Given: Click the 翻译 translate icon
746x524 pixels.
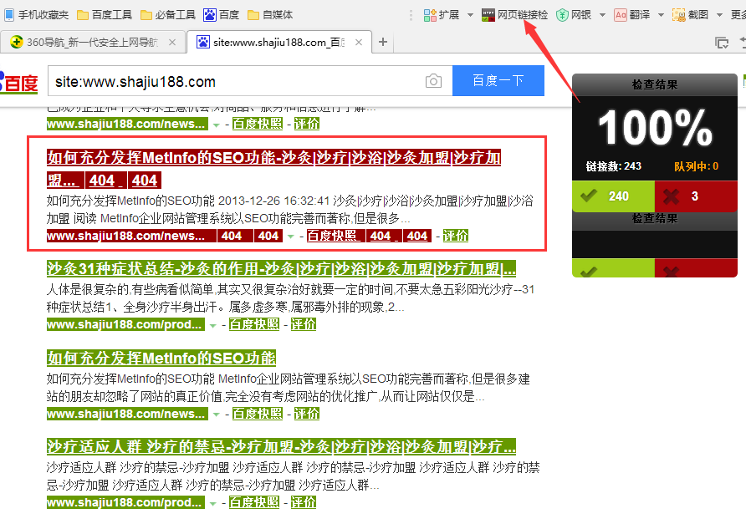Looking at the screenshot, I should tap(621, 15).
